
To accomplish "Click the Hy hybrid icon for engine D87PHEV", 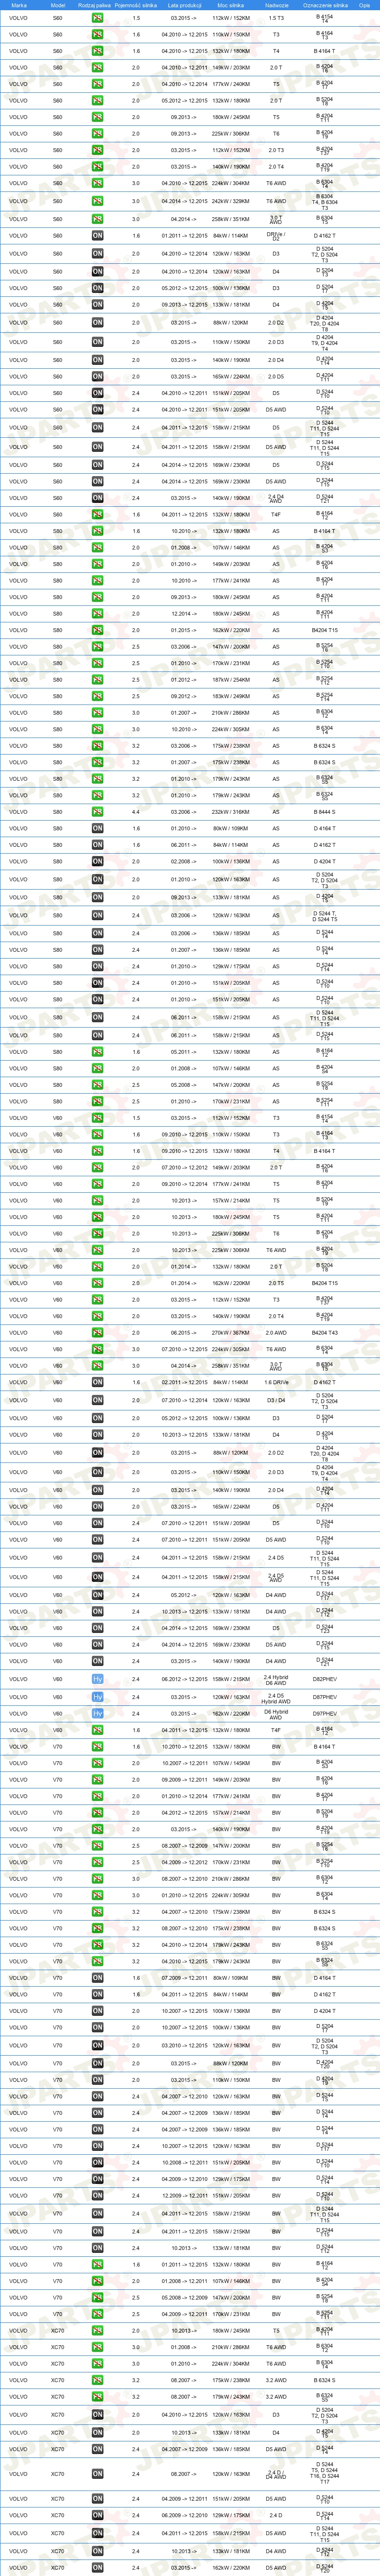I will (97, 1697).
